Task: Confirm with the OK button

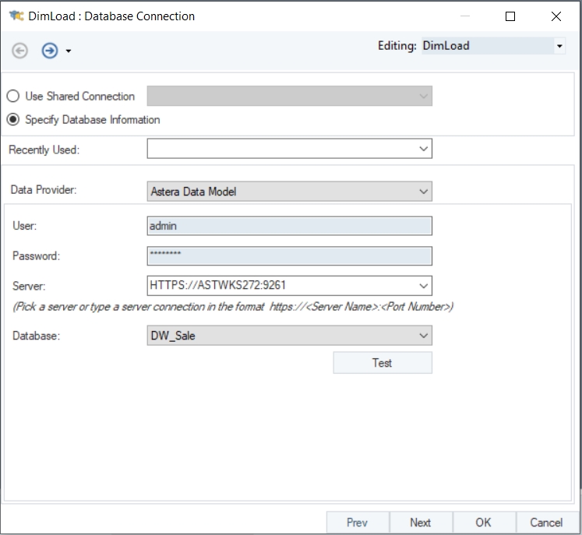Action: pyautogui.click(x=483, y=523)
